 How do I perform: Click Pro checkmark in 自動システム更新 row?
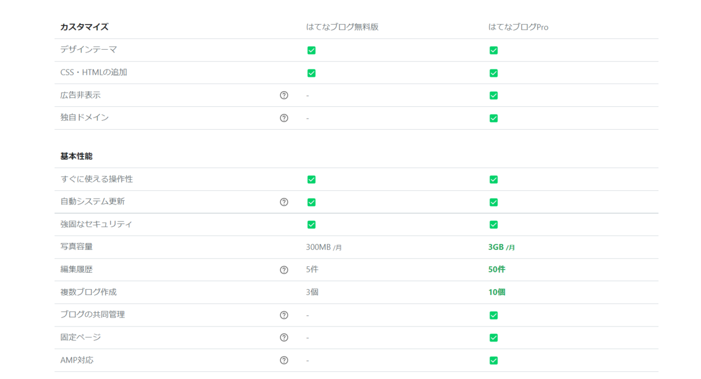(x=494, y=202)
